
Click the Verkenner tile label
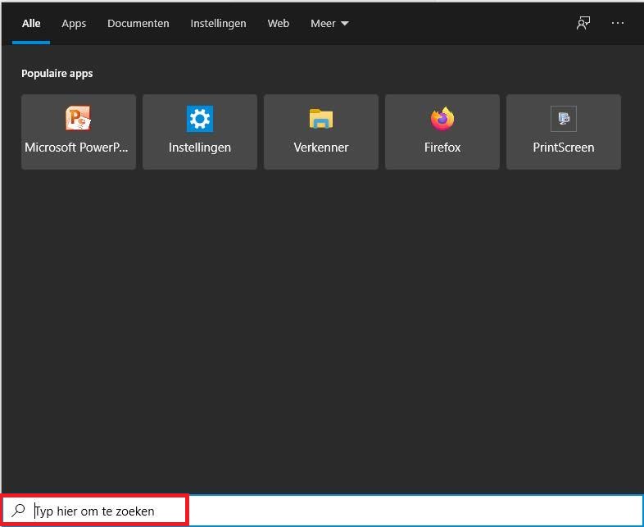321,148
